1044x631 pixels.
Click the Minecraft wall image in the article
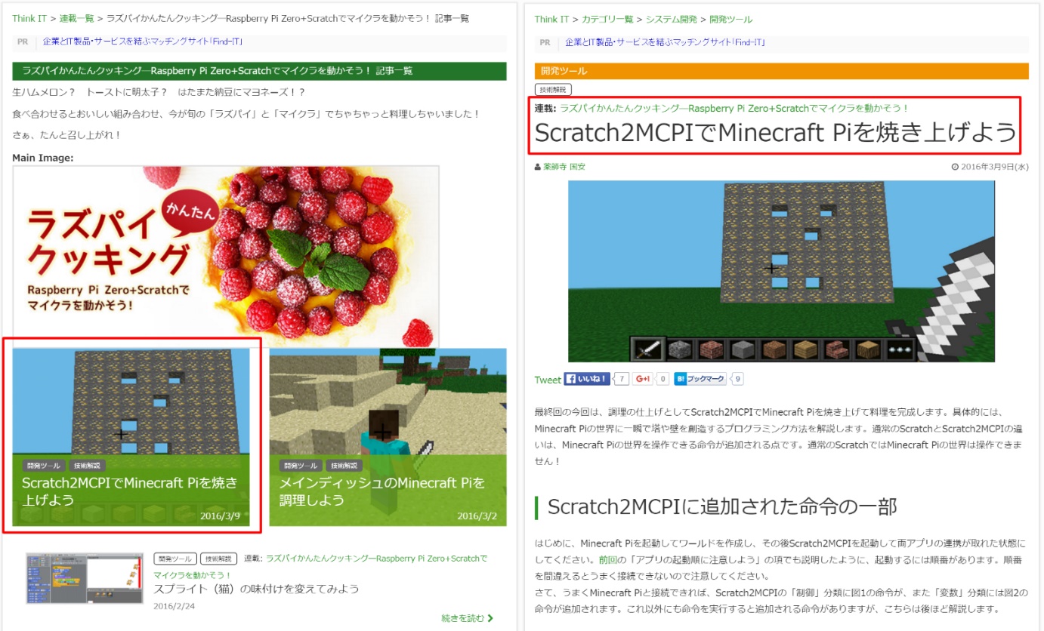(x=780, y=271)
